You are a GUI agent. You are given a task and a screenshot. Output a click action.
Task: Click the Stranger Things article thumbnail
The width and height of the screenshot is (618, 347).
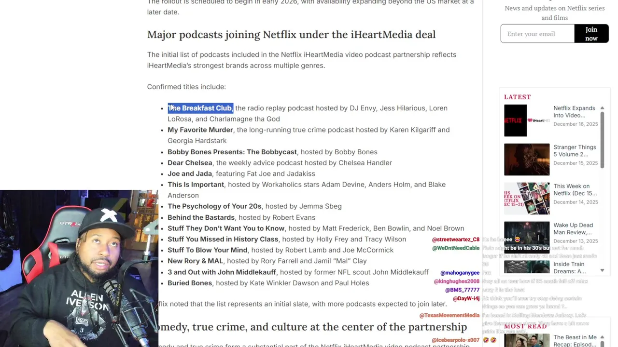coord(527,160)
